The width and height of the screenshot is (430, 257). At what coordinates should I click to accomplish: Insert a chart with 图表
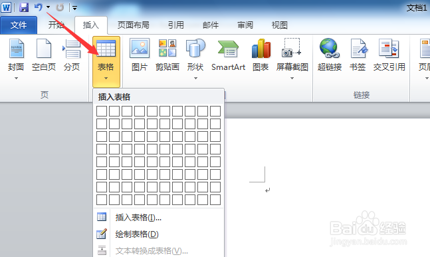click(261, 55)
